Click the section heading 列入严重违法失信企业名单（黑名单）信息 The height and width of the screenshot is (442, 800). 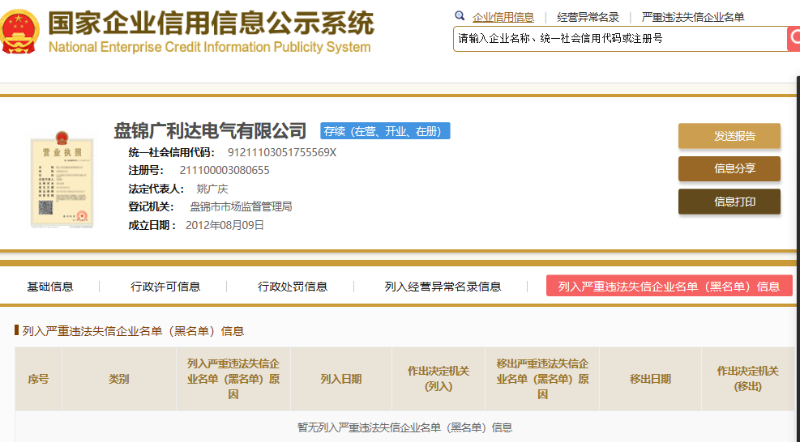tap(133, 331)
